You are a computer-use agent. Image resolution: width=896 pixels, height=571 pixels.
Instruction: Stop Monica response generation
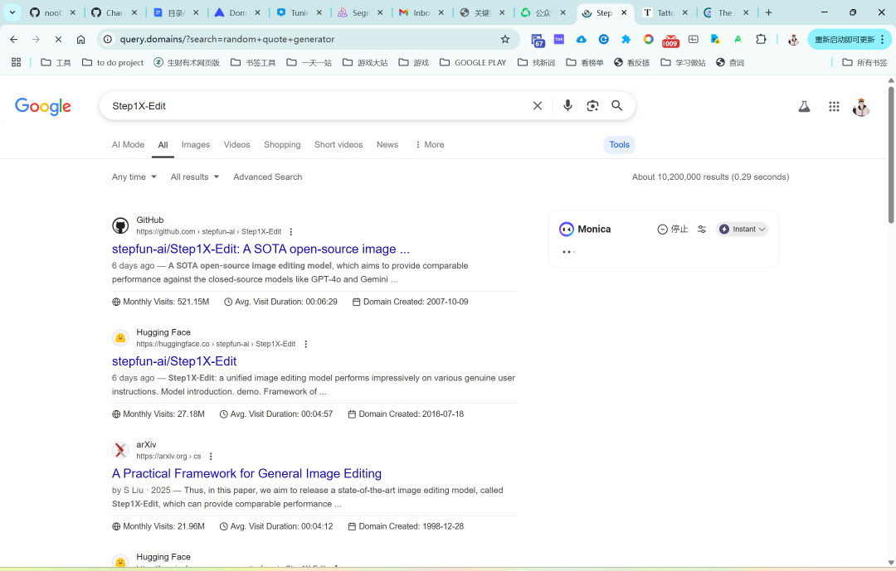(x=673, y=229)
